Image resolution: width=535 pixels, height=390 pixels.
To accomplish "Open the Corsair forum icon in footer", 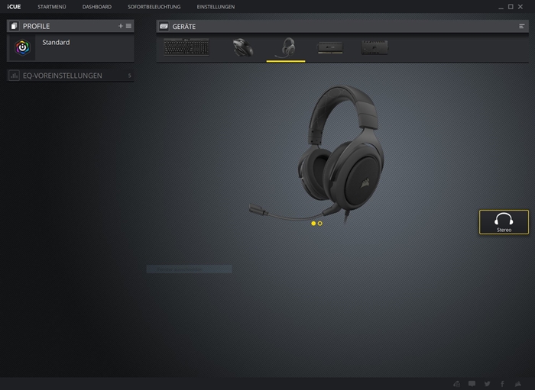I will pyautogui.click(x=457, y=384).
